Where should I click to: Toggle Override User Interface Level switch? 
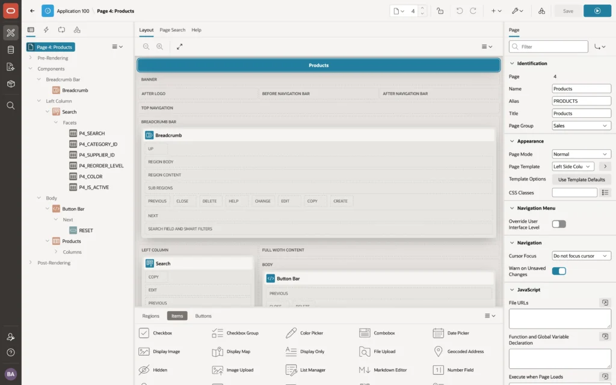(559, 224)
